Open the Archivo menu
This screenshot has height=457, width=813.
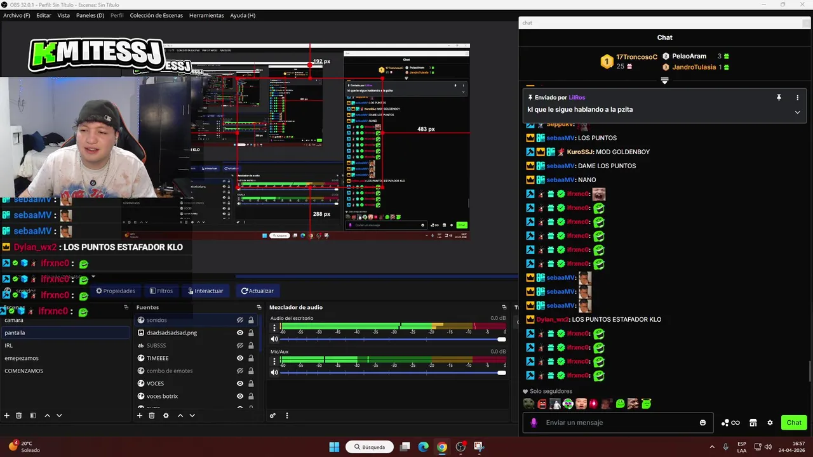point(17,15)
